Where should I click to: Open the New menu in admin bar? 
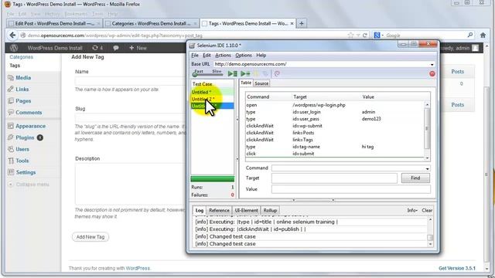pos(138,48)
